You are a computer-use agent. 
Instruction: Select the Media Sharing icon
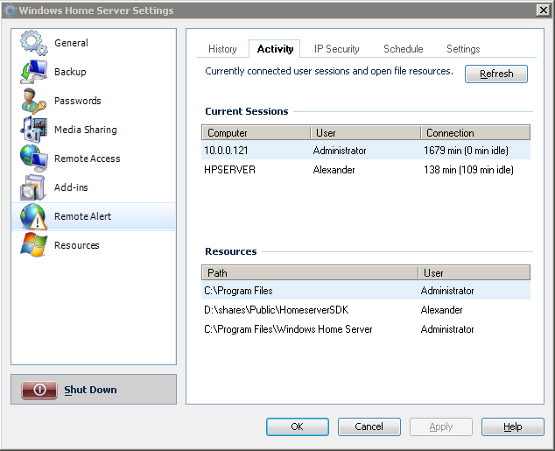33,130
